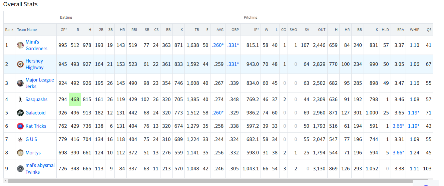Image resolution: width=444 pixels, height=186 pixels.
Task: Open Mimi's Gardeners team page
Action: coord(36,45)
